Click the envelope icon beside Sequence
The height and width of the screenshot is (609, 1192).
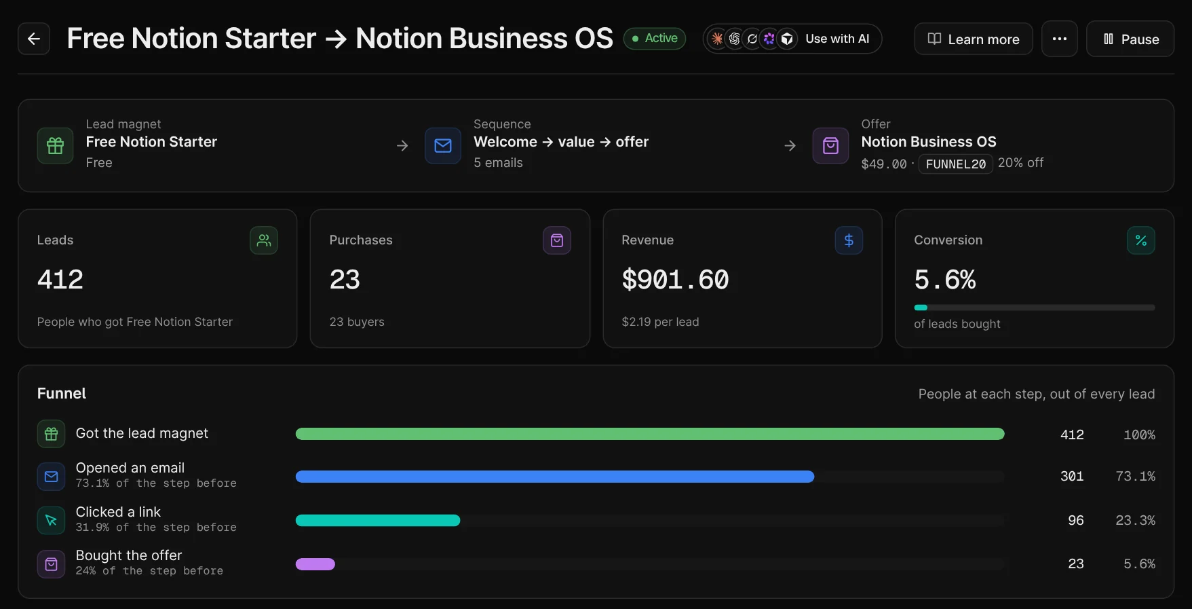coord(443,145)
